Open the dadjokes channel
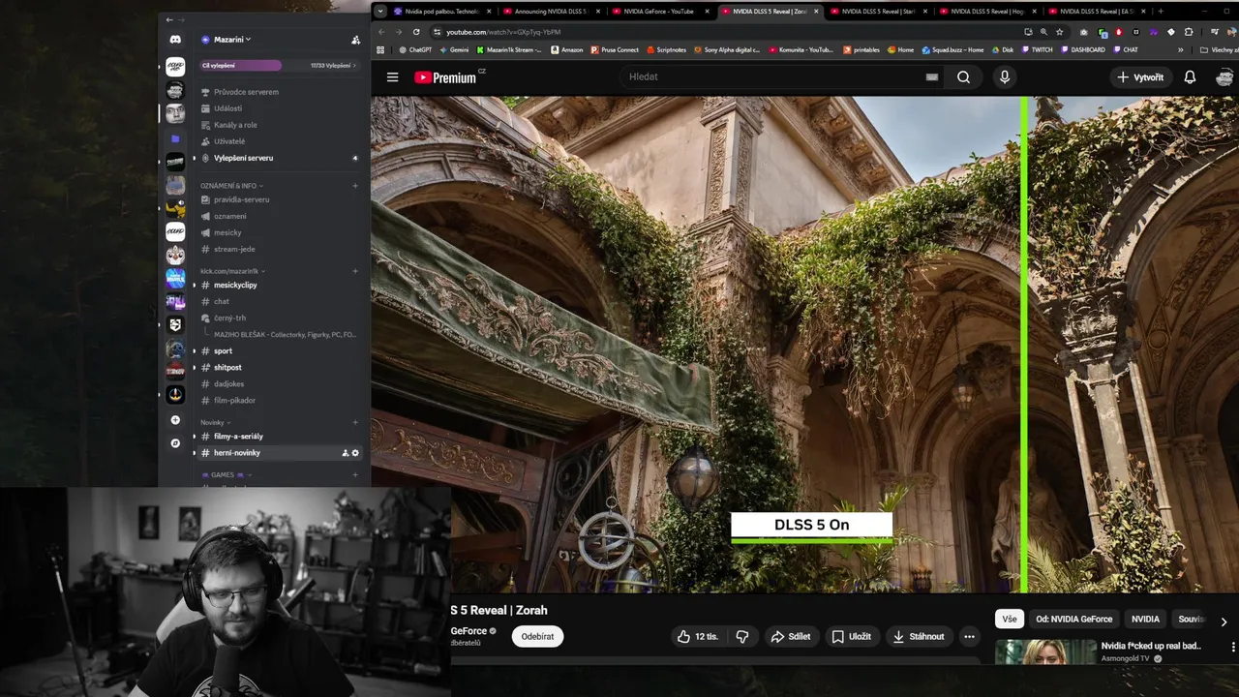This screenshot has height=697, width=1239. (229, 383)
